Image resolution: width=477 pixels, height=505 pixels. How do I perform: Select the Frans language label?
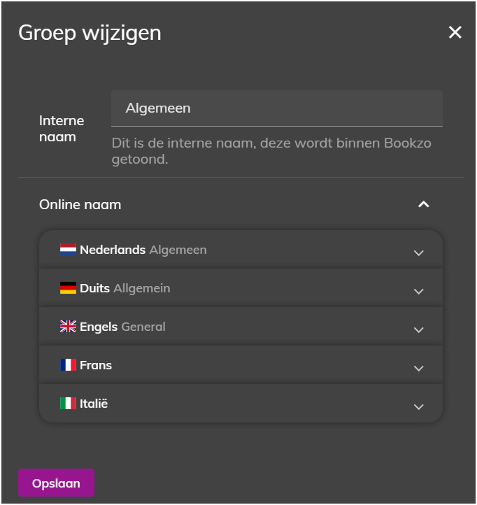point(96,365)
